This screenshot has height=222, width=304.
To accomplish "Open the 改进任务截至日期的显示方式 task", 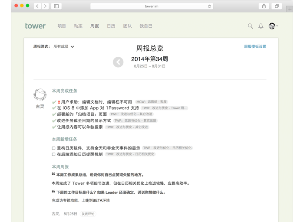I will click(84, 121).
